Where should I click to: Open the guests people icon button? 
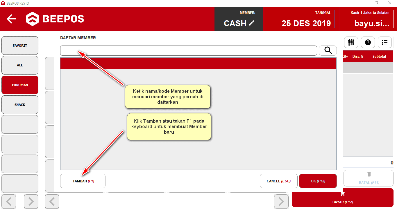[351, 42]
